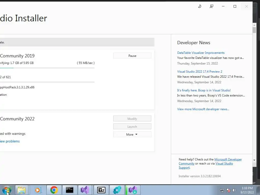The height and width of the screenshot is (195, 260).
Task: Select the '1.7 GB of 5.95 GB' text
Action: click(x=22, y=63)
